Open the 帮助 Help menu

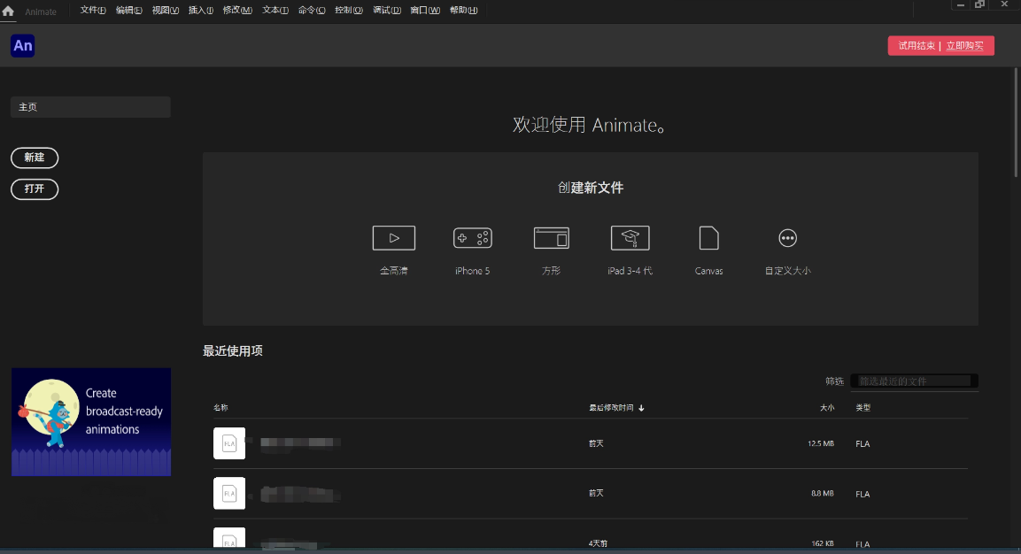[464, 11]
